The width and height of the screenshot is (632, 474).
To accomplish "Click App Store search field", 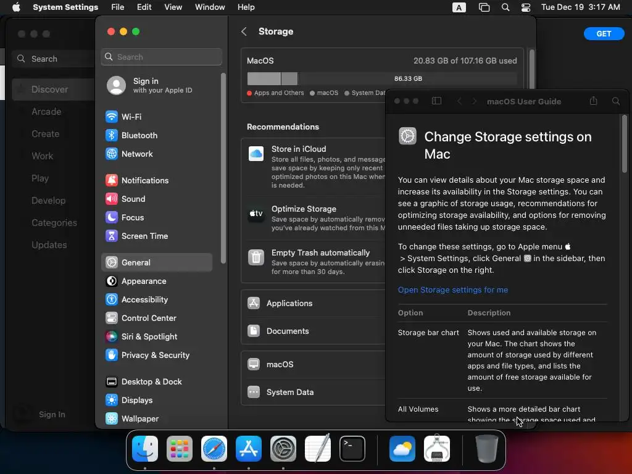I will [x=53, y=59].
